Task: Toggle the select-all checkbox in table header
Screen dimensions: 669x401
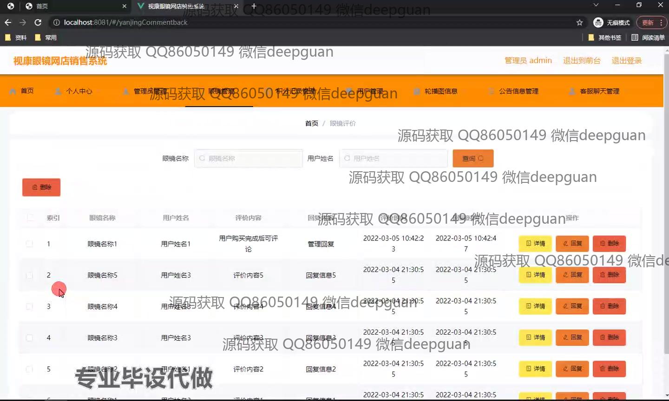Action: coord(30,218)
